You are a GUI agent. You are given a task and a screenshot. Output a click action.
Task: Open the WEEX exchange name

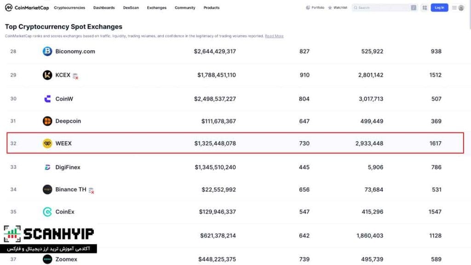coord(63,144)
